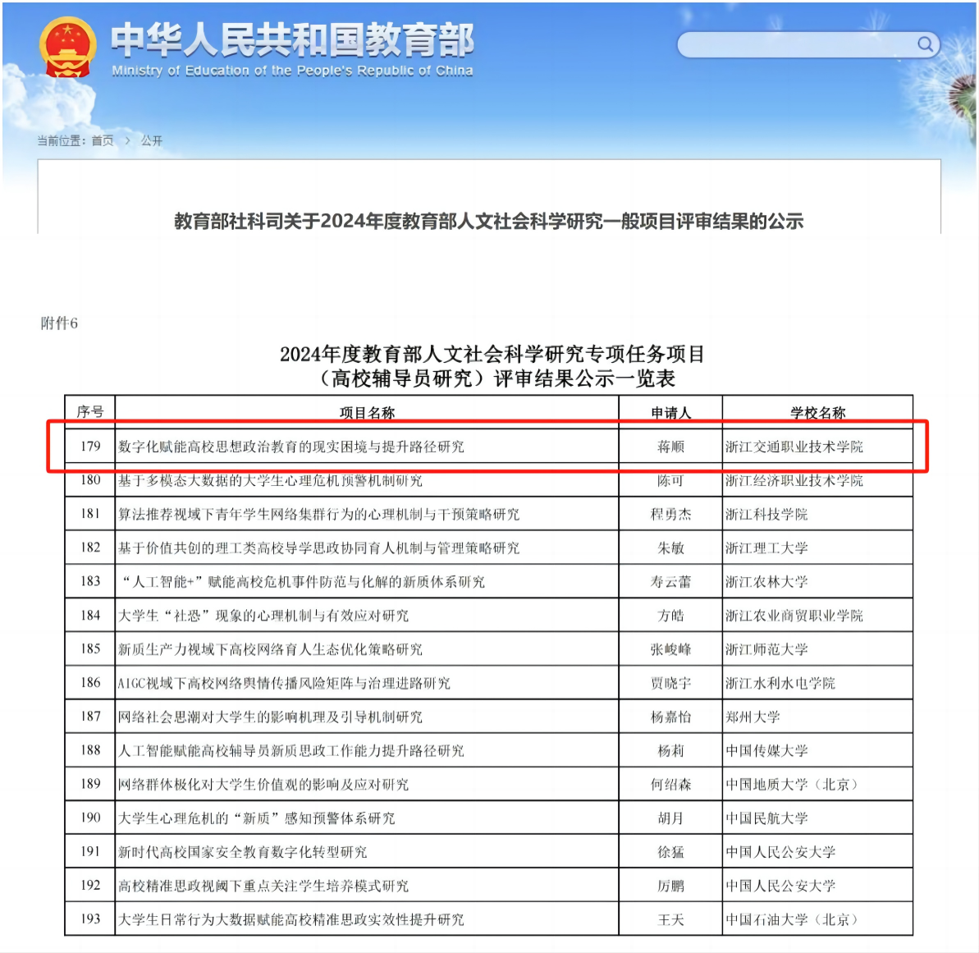
Task: Click applicant name 厉鹏
Action: click(x=670, y=886)
